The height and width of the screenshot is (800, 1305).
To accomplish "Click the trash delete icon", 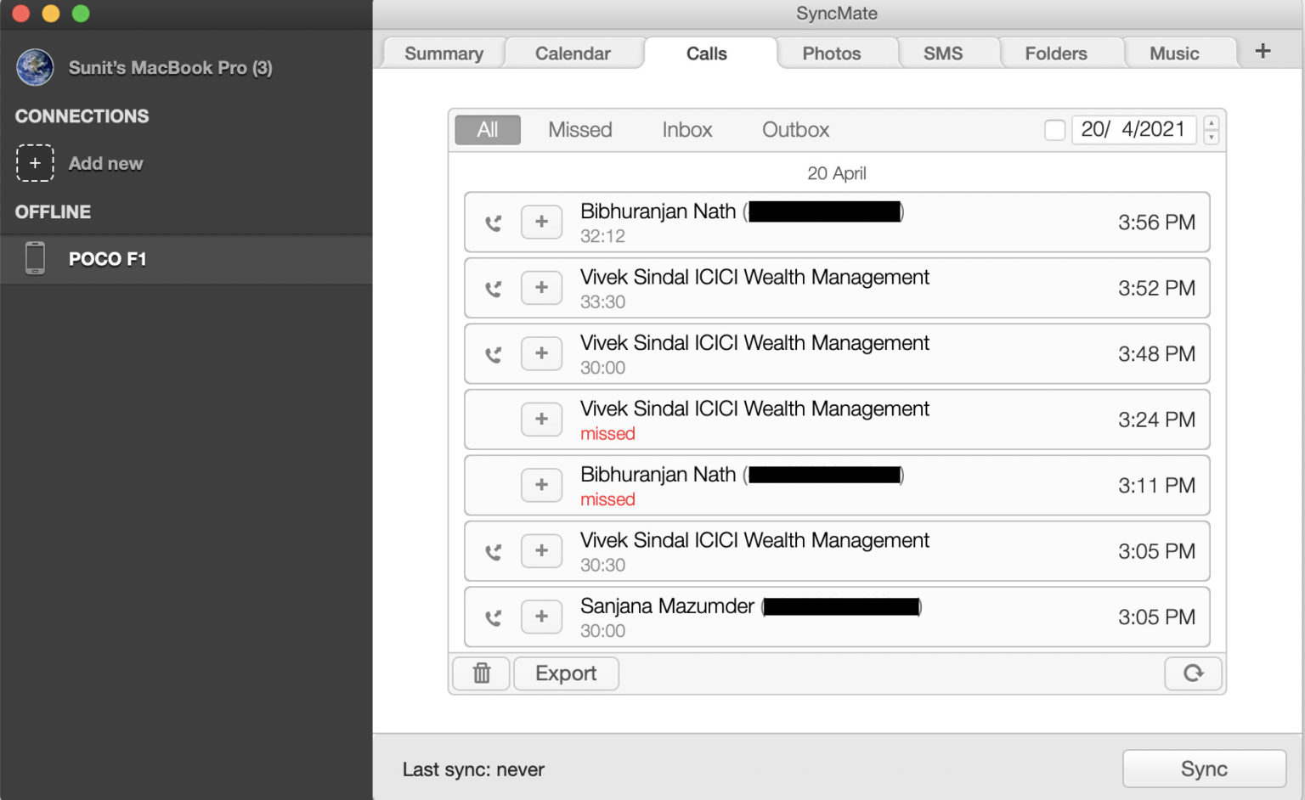I will (481, 673).
